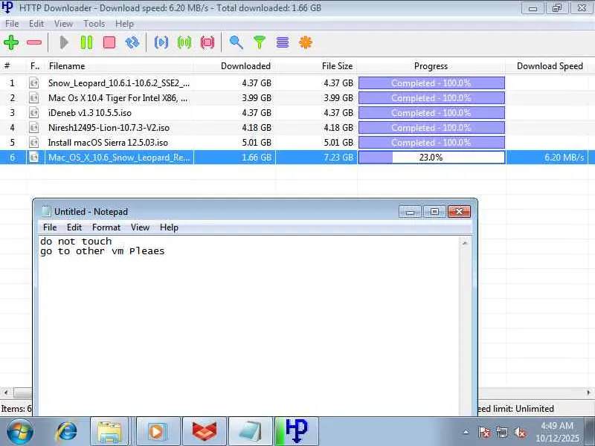
Task: Stop the download with red square icon
Action: pyautogui.click(x=109, y=42)
